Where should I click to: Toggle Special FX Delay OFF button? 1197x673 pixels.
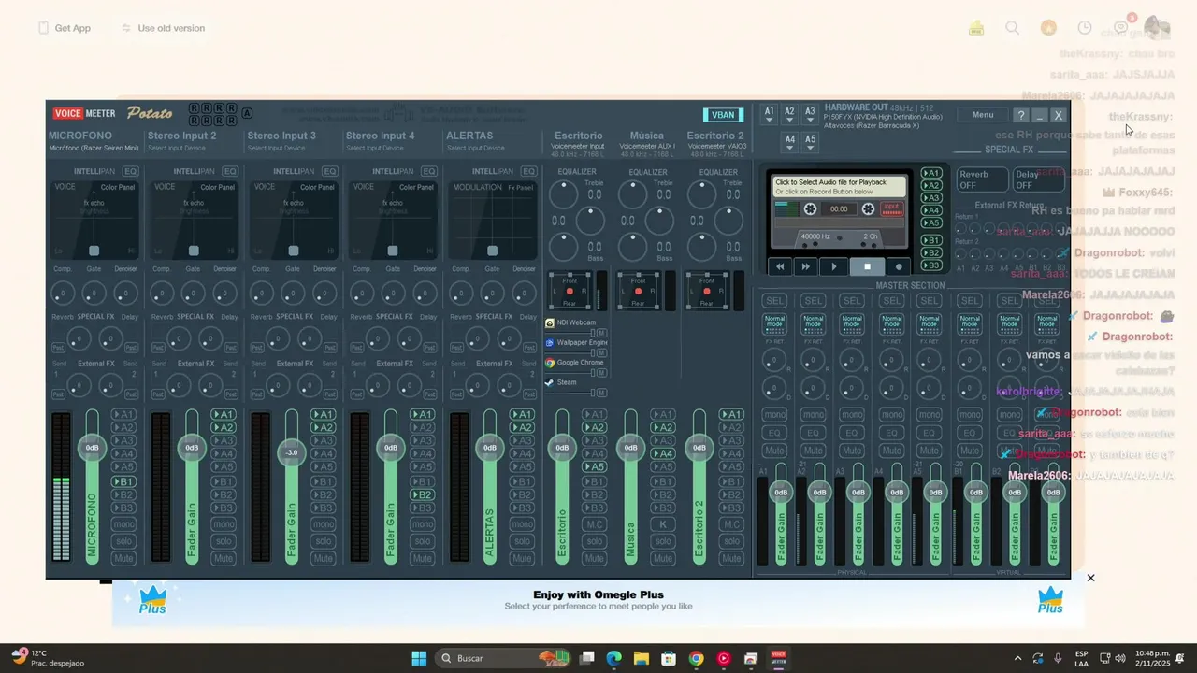click(x=1037, y=179)
